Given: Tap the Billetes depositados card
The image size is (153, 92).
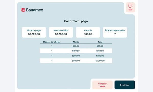Looking at the screenshot, I should pos(115,32).
